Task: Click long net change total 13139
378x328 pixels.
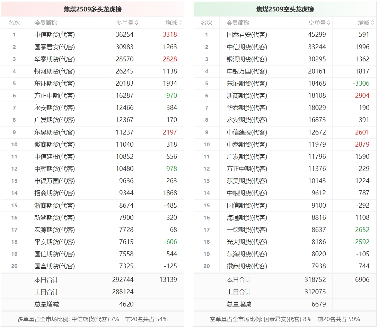Action: pyautogui.click(x=168, y=280)
